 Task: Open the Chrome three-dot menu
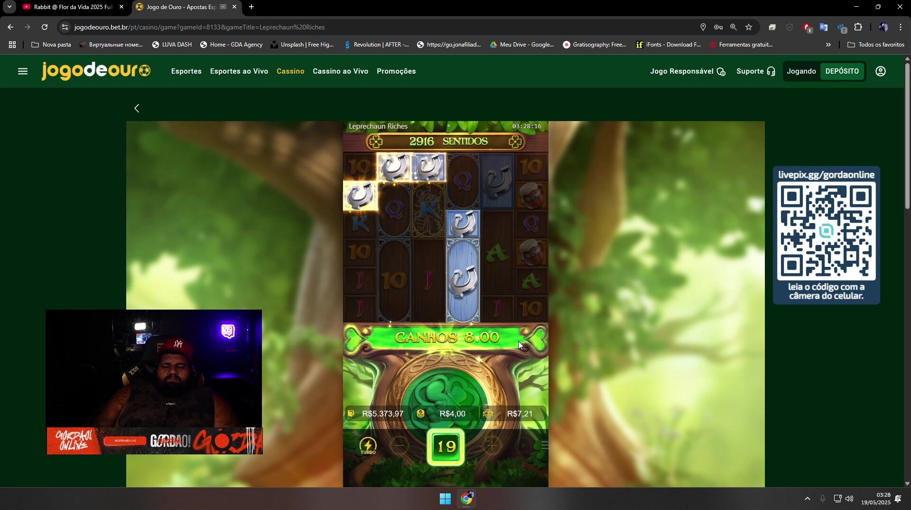[x=900, y=27]
